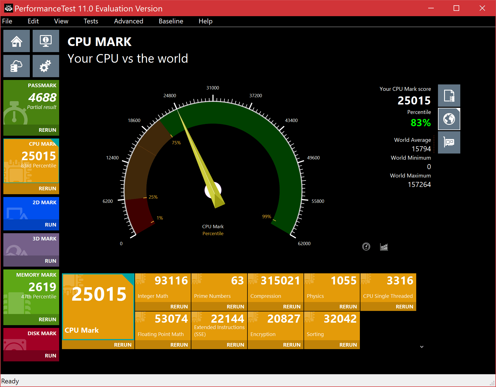Click the Encryption 20827 result tile
496x387 pixels.
pos(276,326)
